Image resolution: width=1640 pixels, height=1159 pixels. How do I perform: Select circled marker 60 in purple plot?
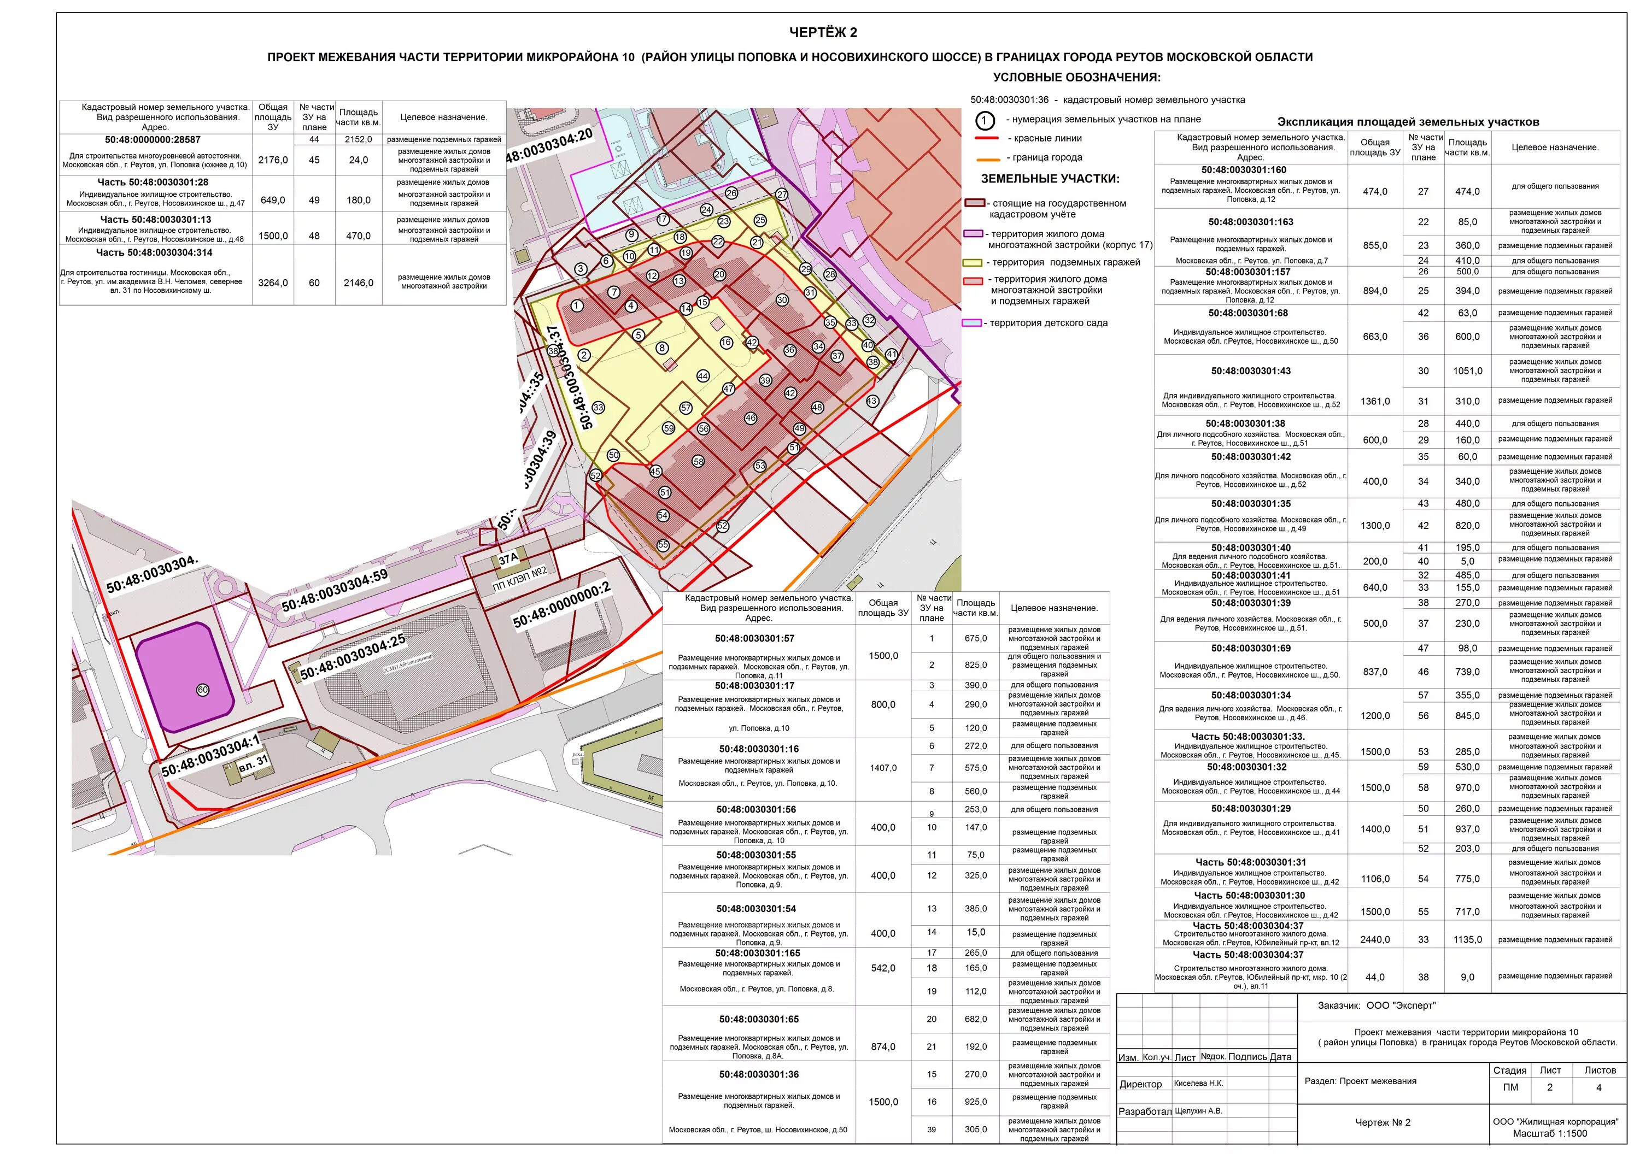203,690
